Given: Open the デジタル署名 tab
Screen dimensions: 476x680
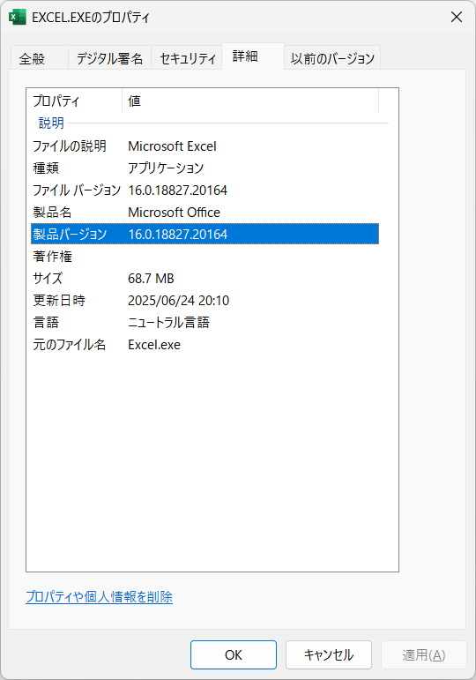Looking at the screenshot, I should 109,58.
